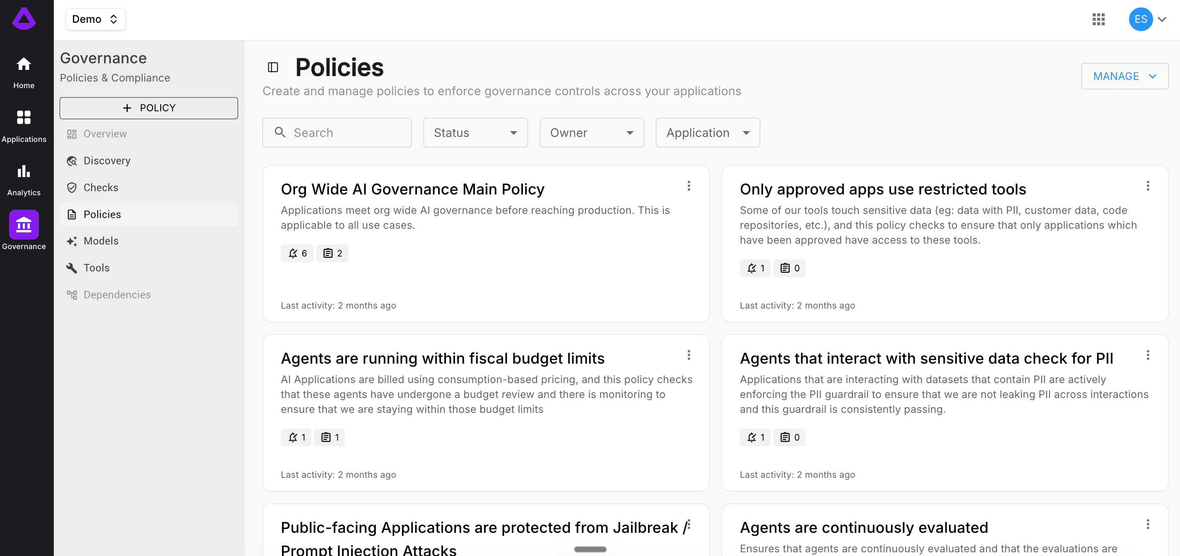Go to Dependencies in Governance menu
The height and width of the screenshot is (556, 1180).
tap(149, 295)
